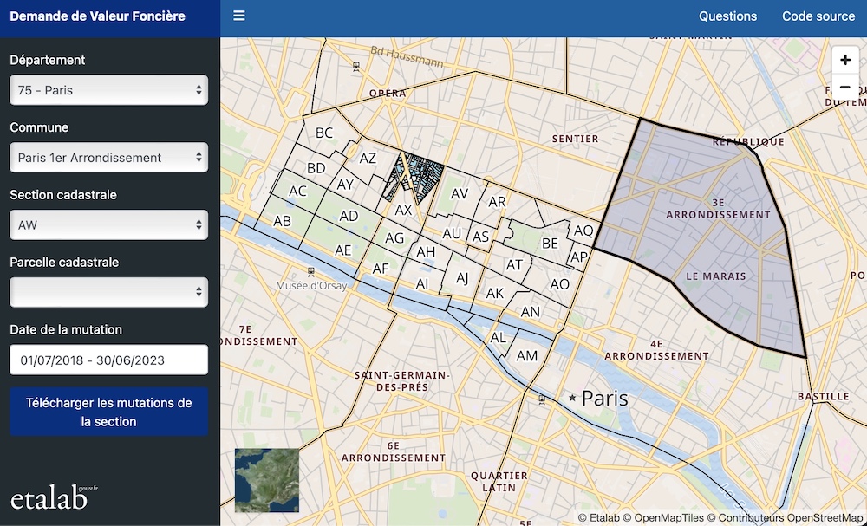
Task: Click the hamburger menu icon
Action: point(239,16)
